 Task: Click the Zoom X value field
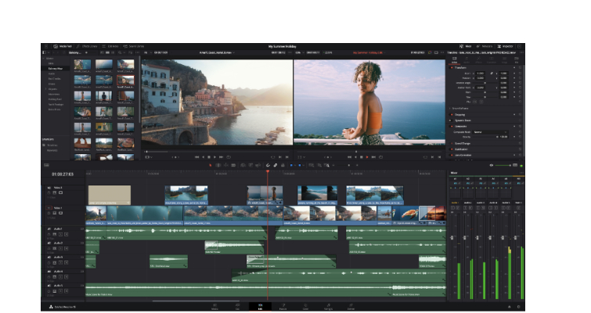pos(480,74)
